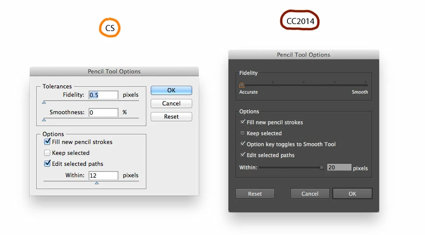Viewport: 425px width, 235px height.
Task: Click the Accurate label on Fidelity slider
Action: click(249, 92)
